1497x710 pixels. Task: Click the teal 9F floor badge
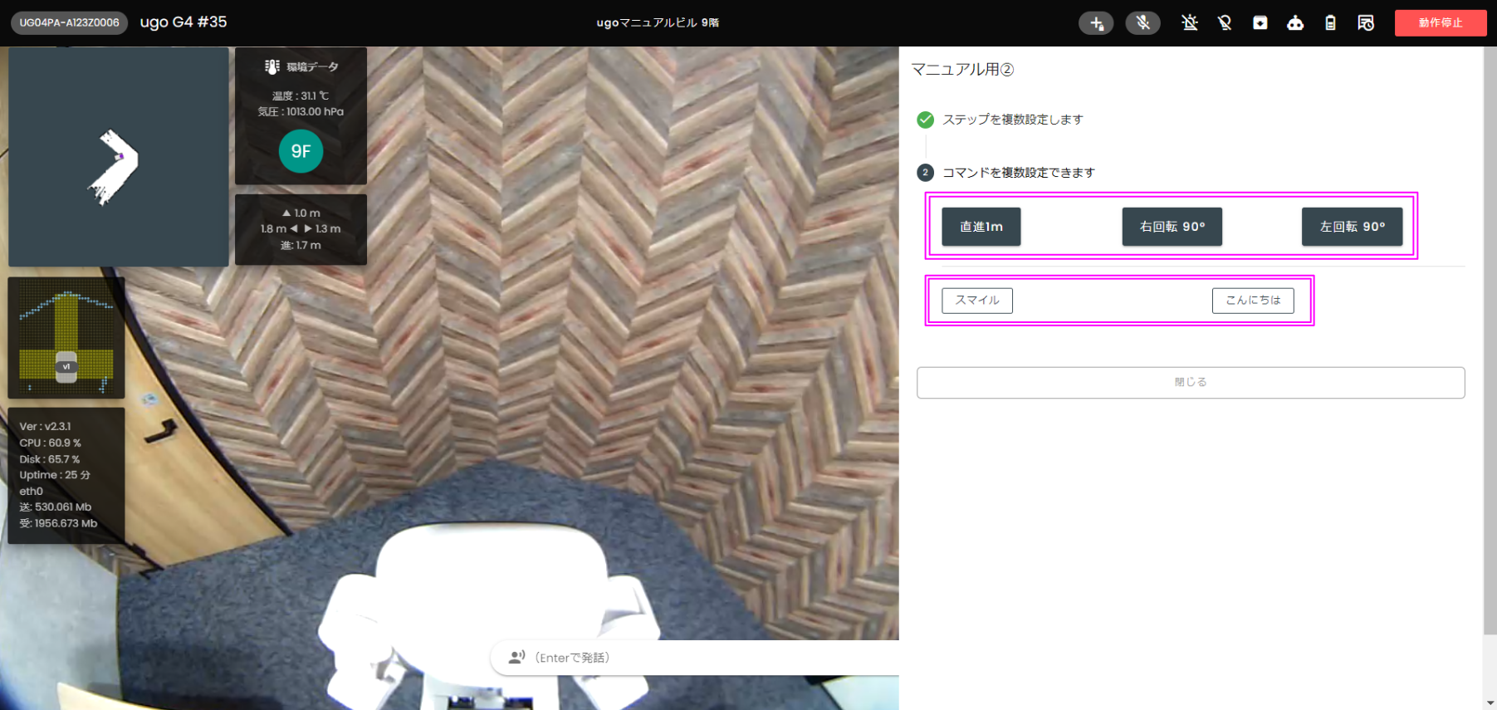(x=301, y=151)
